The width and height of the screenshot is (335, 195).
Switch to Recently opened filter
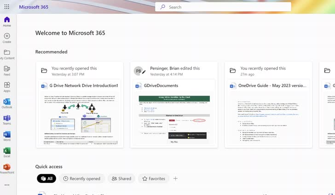81,178
